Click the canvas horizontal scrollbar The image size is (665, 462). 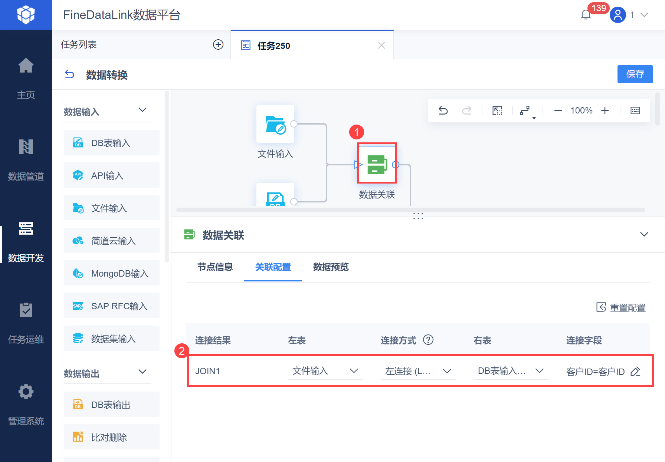coord(410,210)
